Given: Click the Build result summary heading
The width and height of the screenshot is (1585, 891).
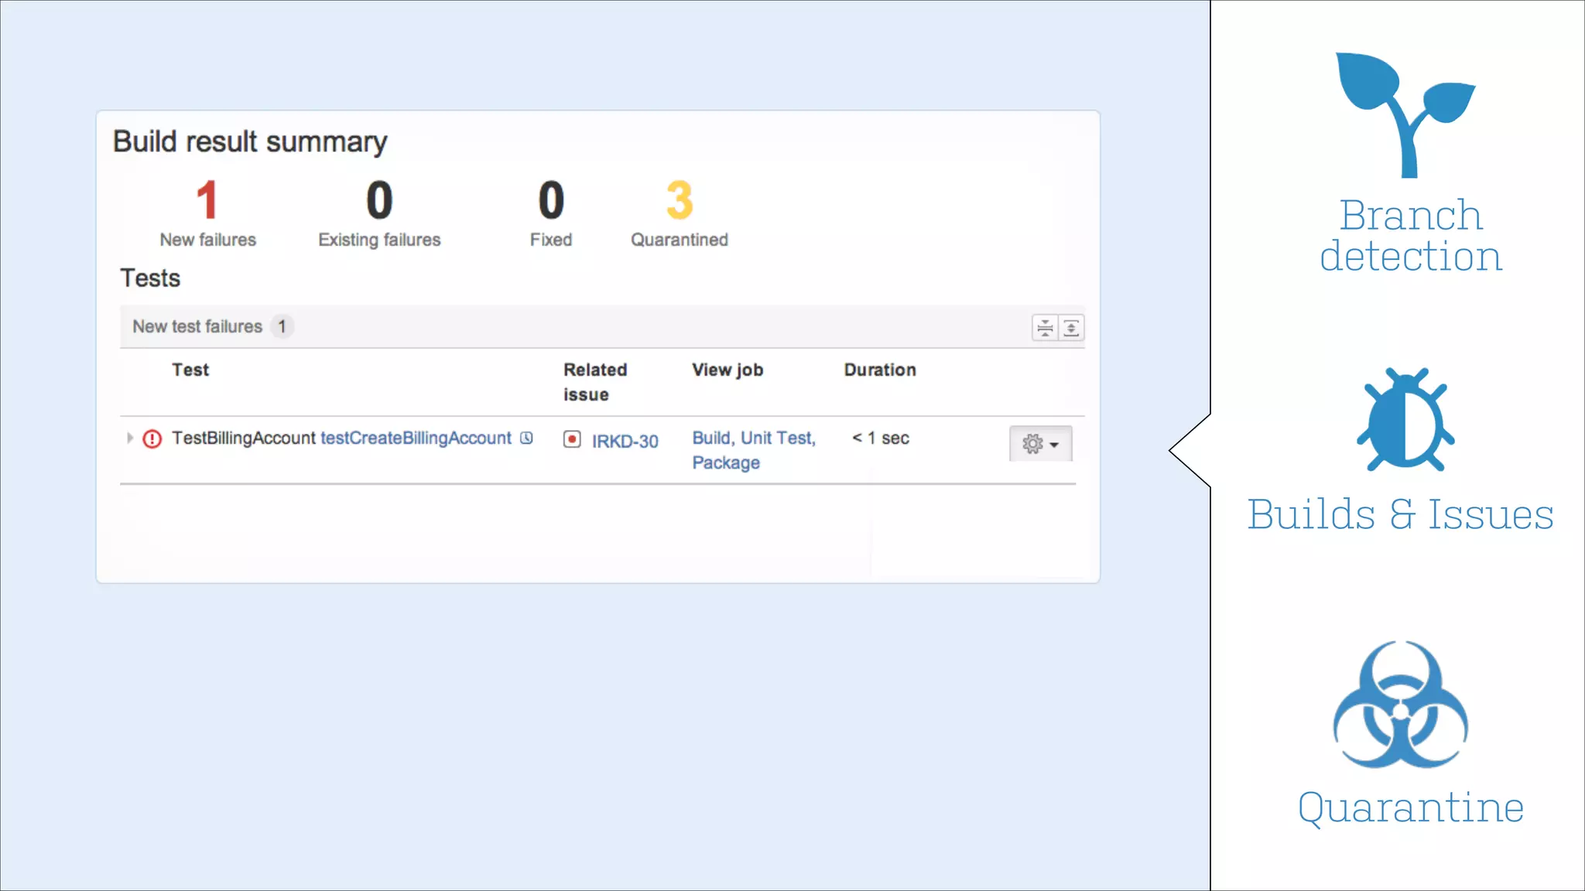Looking at the screenshot, I should coord(250,142).
